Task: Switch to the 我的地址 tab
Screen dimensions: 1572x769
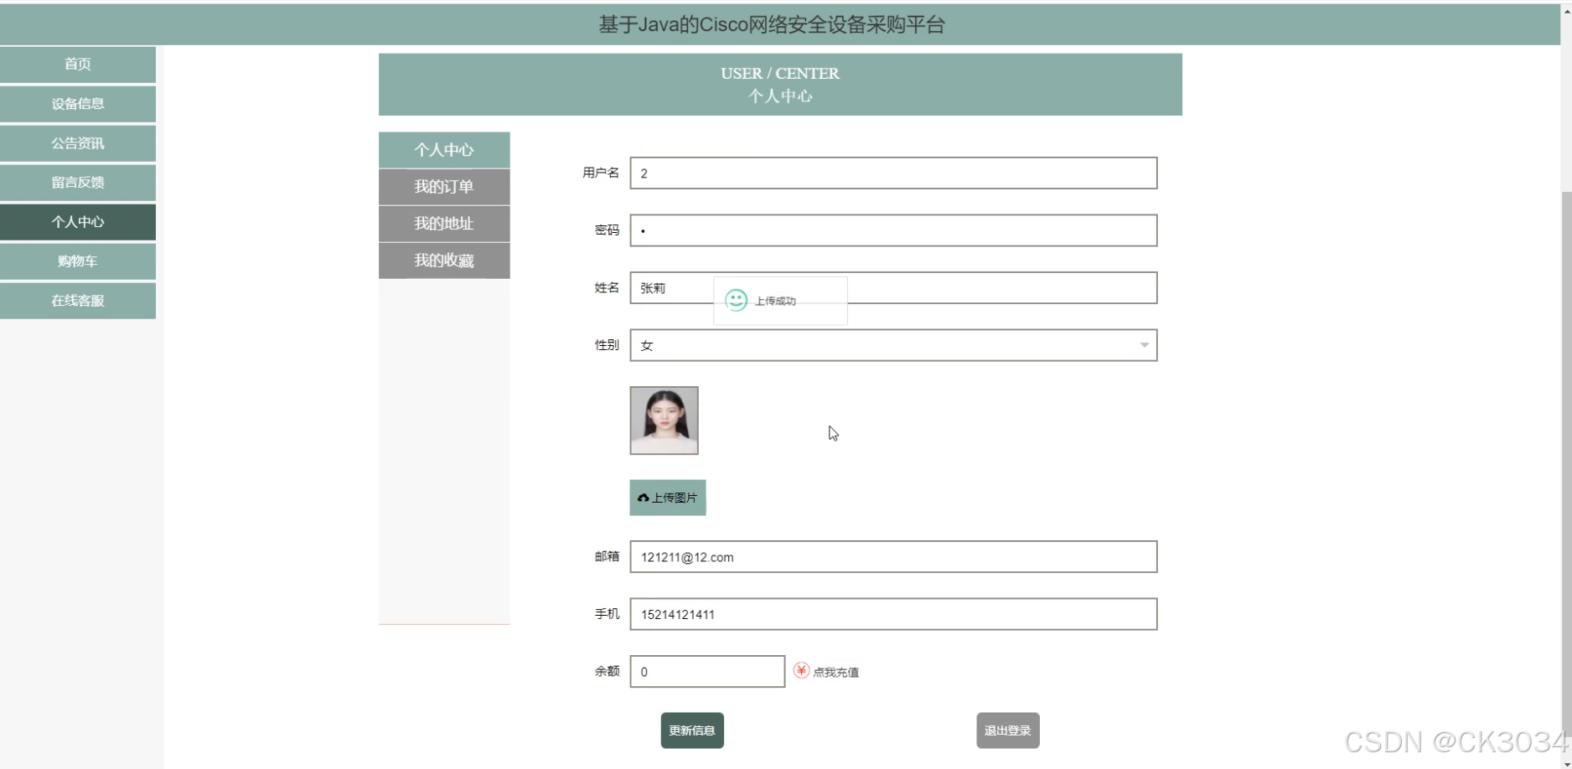Action: click(x=443, y=224)
